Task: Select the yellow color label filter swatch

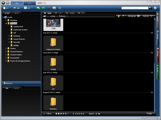Action: coord(58,114)
